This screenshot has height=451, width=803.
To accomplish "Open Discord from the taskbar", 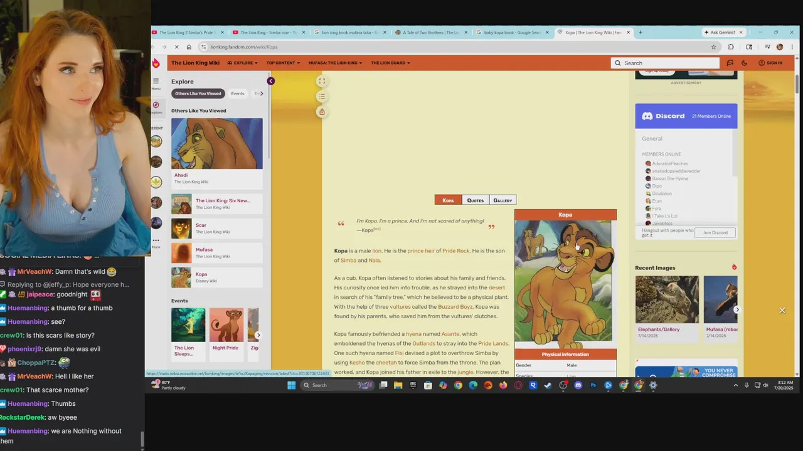I will [578, 385].
